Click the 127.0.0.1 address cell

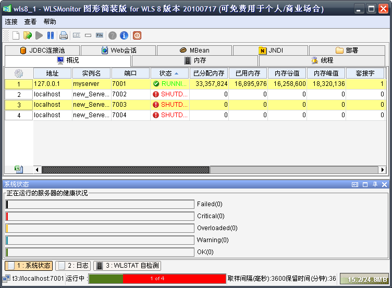(53, 84)
